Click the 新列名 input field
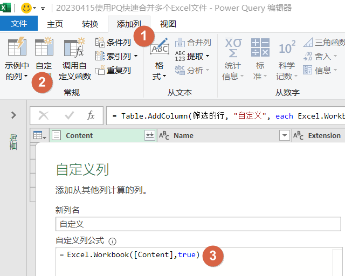This screenshot has height=276, width=345. point(198,224)
